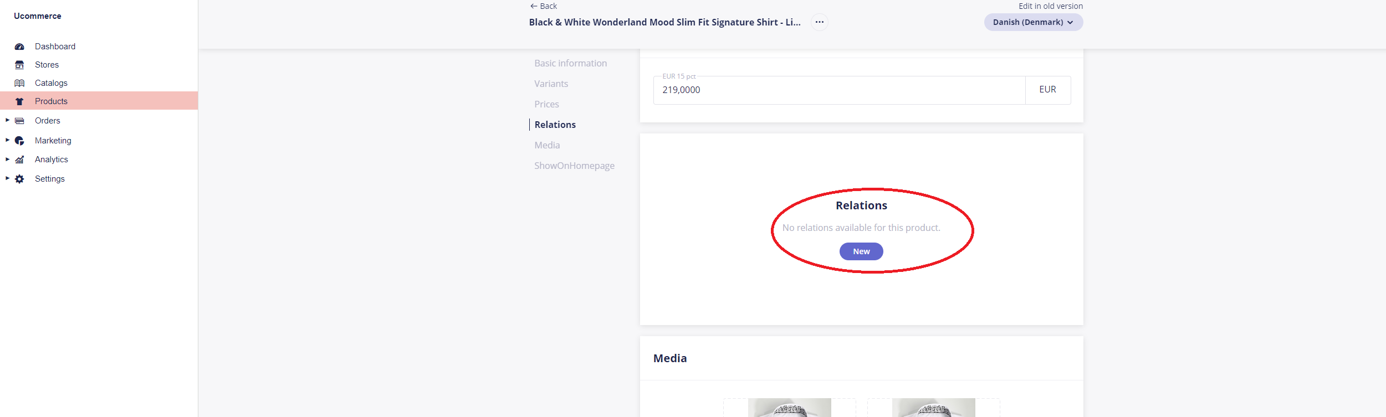Open Analytics in the sidebar
Screen dimensions: 1386x417
coord(51,159)
